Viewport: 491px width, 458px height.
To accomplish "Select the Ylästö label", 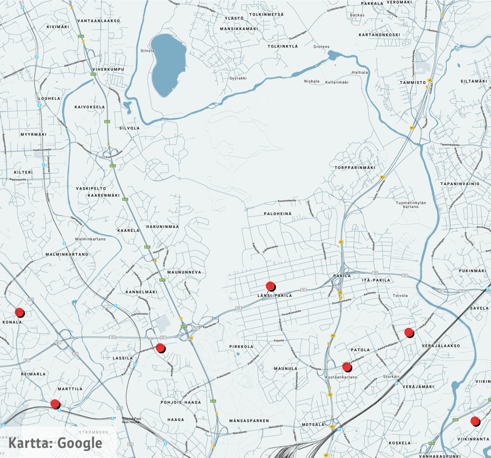I will (x=234, y=18).
